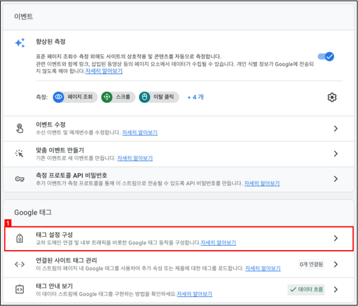Select the 맞춤 이벤트 만들기 title

point(60,150)
